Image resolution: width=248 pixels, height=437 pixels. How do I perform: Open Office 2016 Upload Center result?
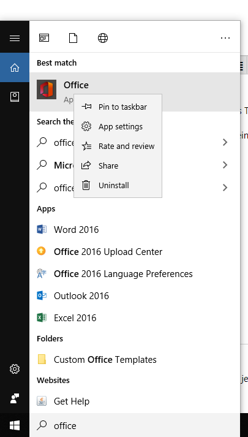point(135,251)
